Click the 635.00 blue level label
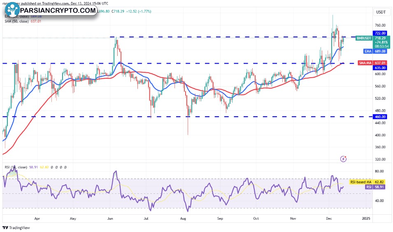 pos(380,68)
